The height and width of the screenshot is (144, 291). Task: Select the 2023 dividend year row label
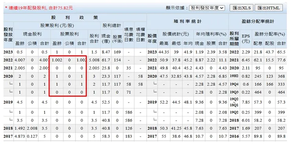click(8, 52)
